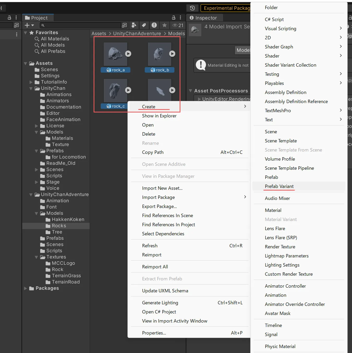Collapse the UnityChanAdventure folder tree
This screenshot has height=353, width=352.
[31, 194]
